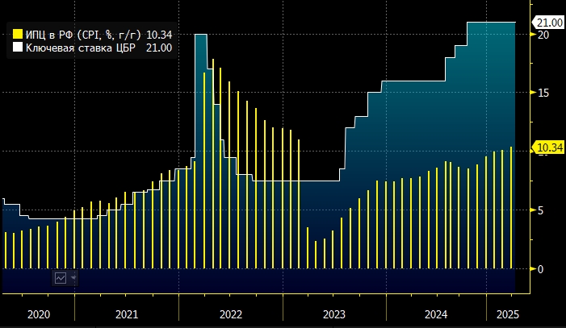Click the yellow CPI legend color swatch
566x328 pixels.
tap(19, 35)
